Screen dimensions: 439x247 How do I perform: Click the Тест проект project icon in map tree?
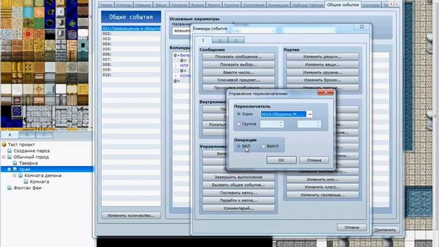pyautogui.click(x=4, y=145)
